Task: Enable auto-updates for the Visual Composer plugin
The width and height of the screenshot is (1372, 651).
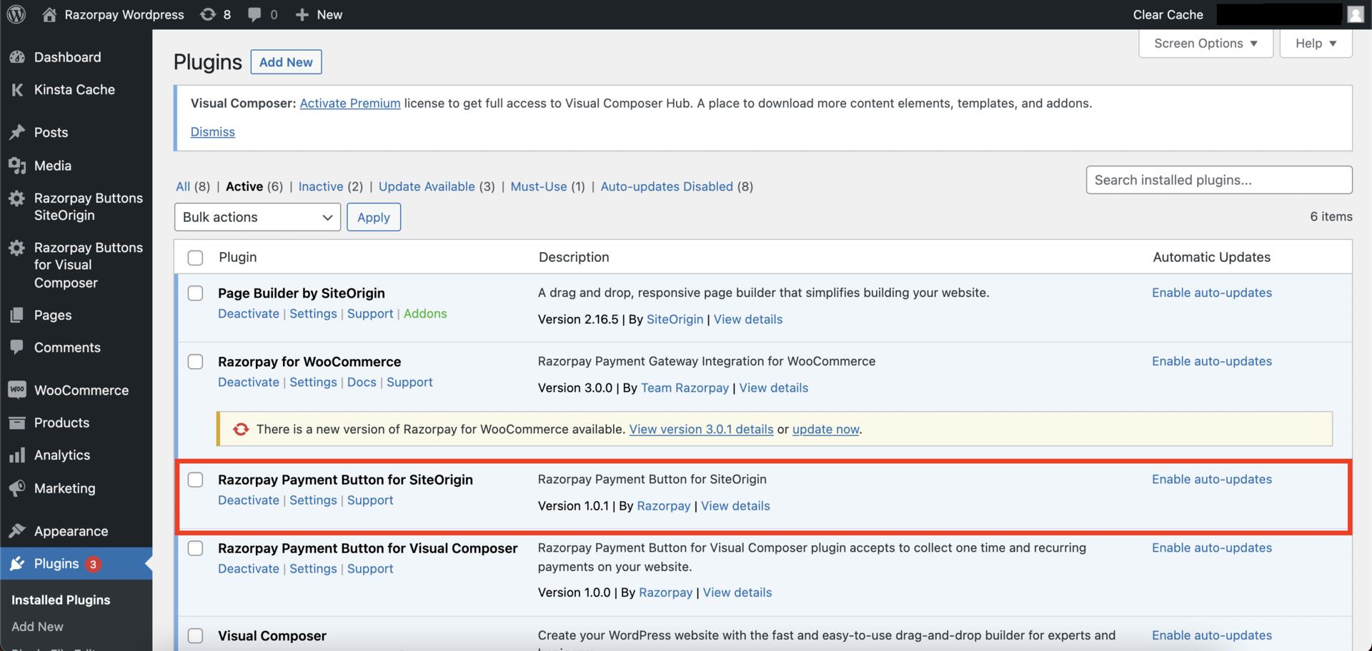Action: pos(1212,635)
